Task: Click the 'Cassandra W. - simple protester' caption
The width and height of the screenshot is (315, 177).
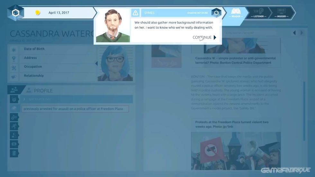Action: tap(235, 60)
